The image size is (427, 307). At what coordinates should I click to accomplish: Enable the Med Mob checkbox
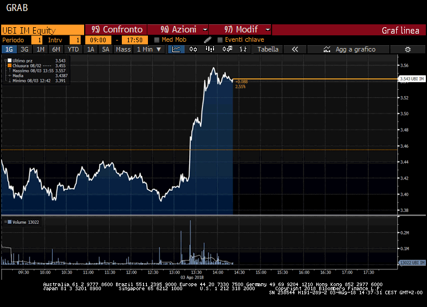tap(157, 40)
